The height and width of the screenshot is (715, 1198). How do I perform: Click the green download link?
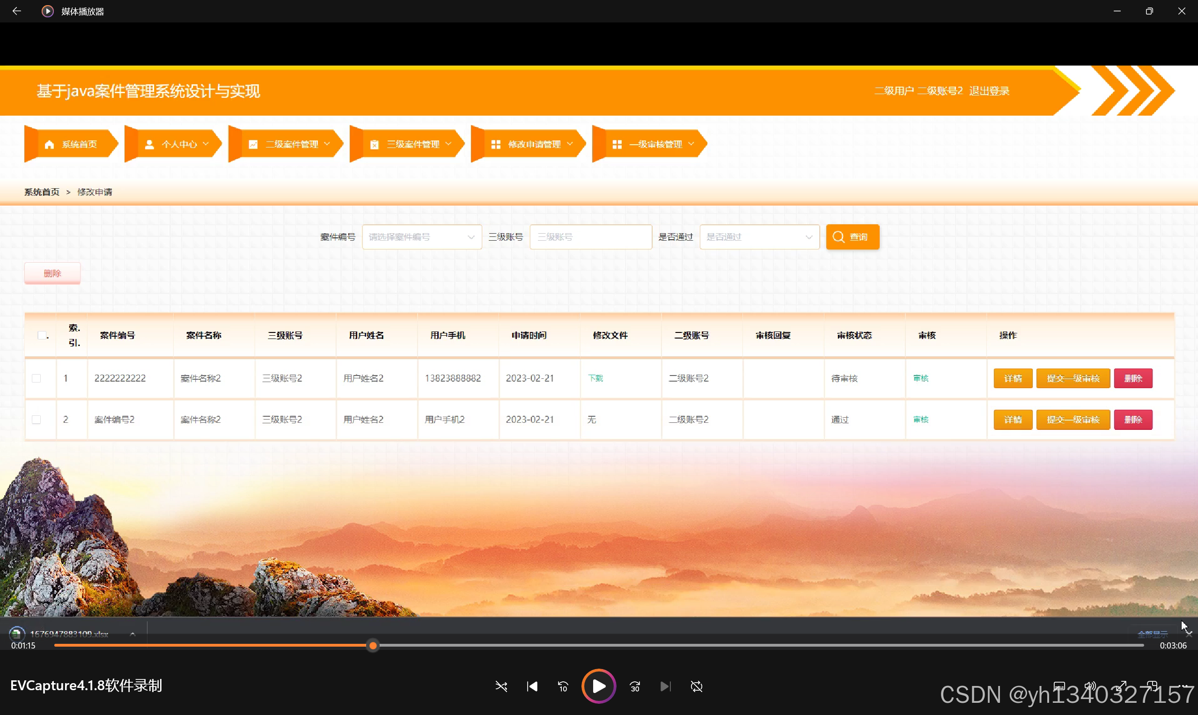coord(595,378)
